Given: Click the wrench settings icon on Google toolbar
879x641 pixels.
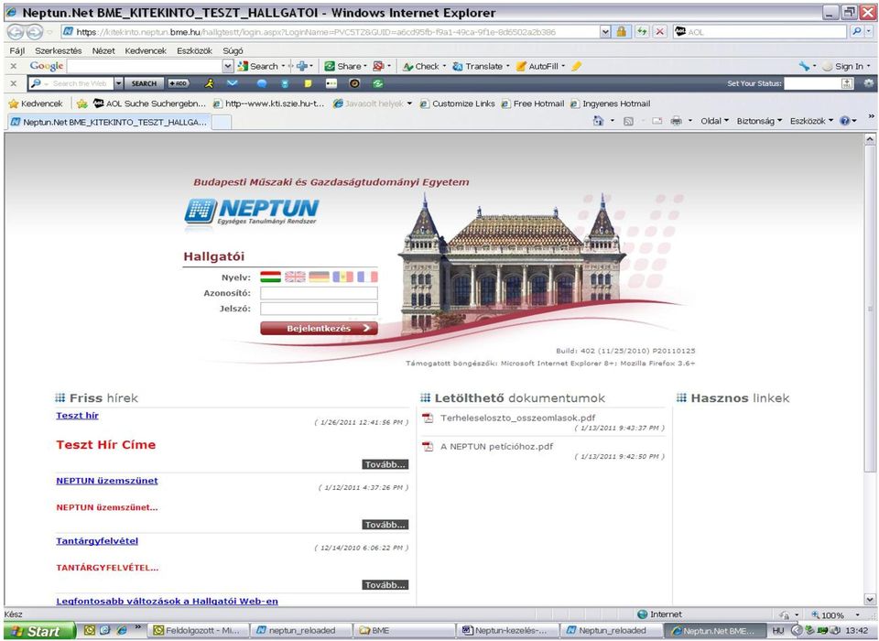Looking at the screenshot, I should coord(805,66).
